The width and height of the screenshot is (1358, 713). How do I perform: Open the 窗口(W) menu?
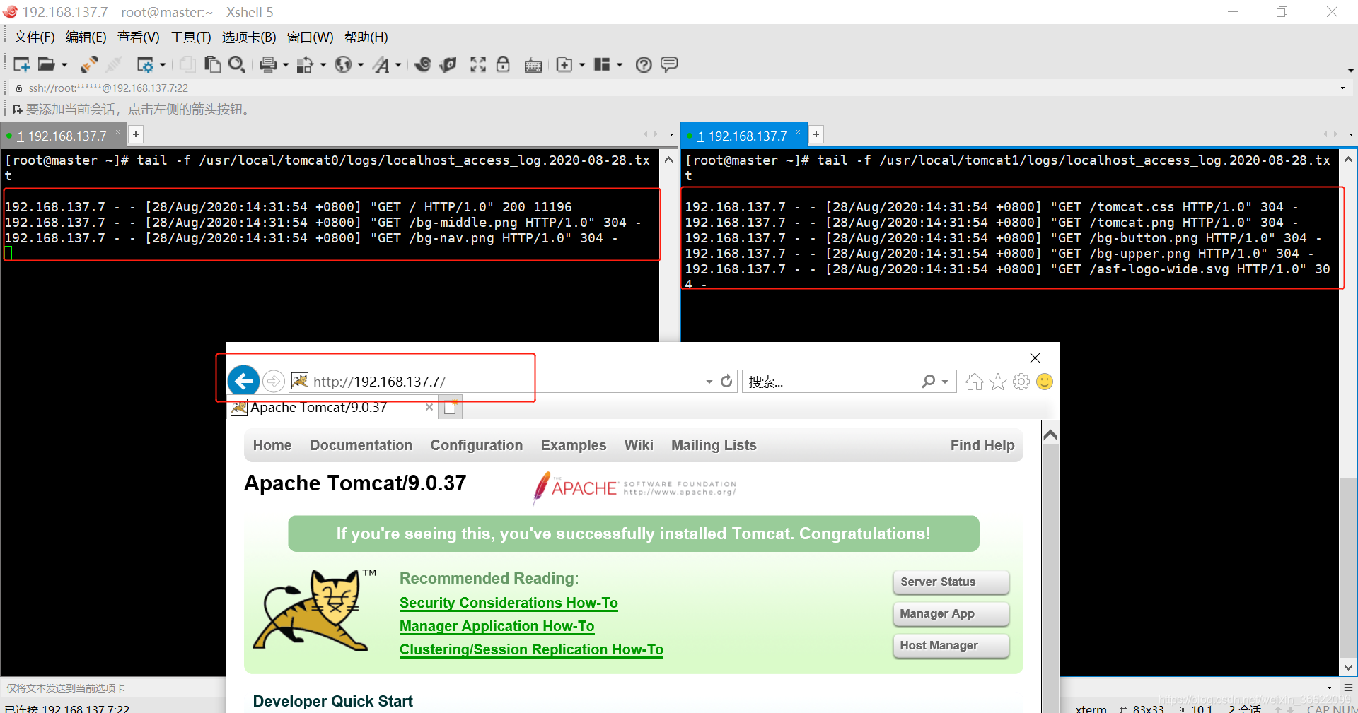(x=311, y=37)
